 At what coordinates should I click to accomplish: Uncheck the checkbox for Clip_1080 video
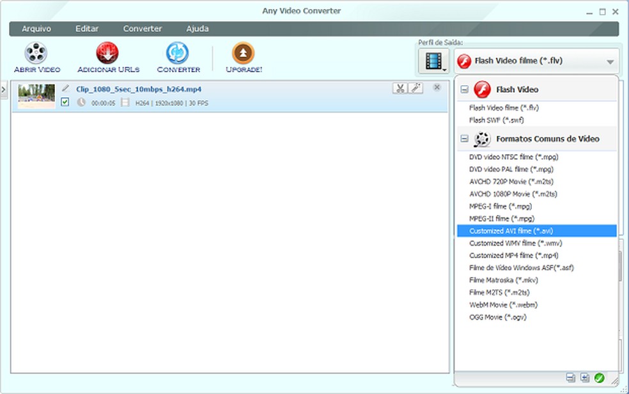(65, 102)
